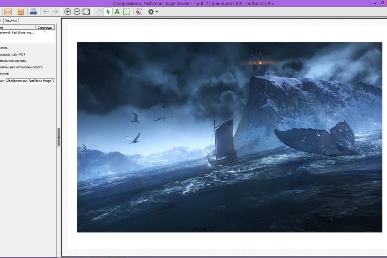Activate the green arrow selection tool
Image resolution: width=387 pixels, height=258 pixels.
click(x=108, y=11)
